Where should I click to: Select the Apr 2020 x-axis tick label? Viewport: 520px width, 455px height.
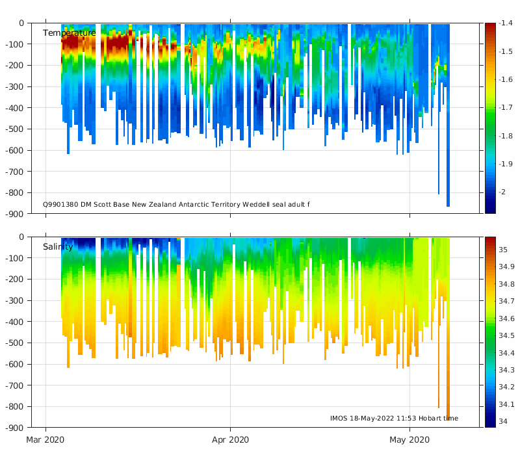[230, 440]
